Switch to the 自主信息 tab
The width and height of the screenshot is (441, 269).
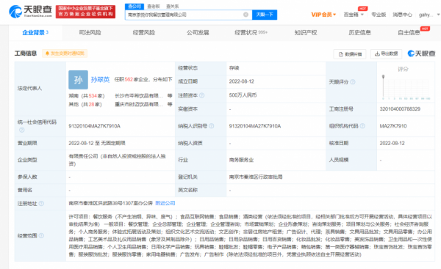(x=409, y=32)
